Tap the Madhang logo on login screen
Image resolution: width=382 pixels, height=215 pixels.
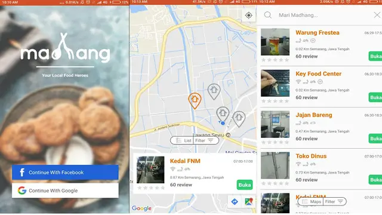pyautogui.click(x=65, y=48)
